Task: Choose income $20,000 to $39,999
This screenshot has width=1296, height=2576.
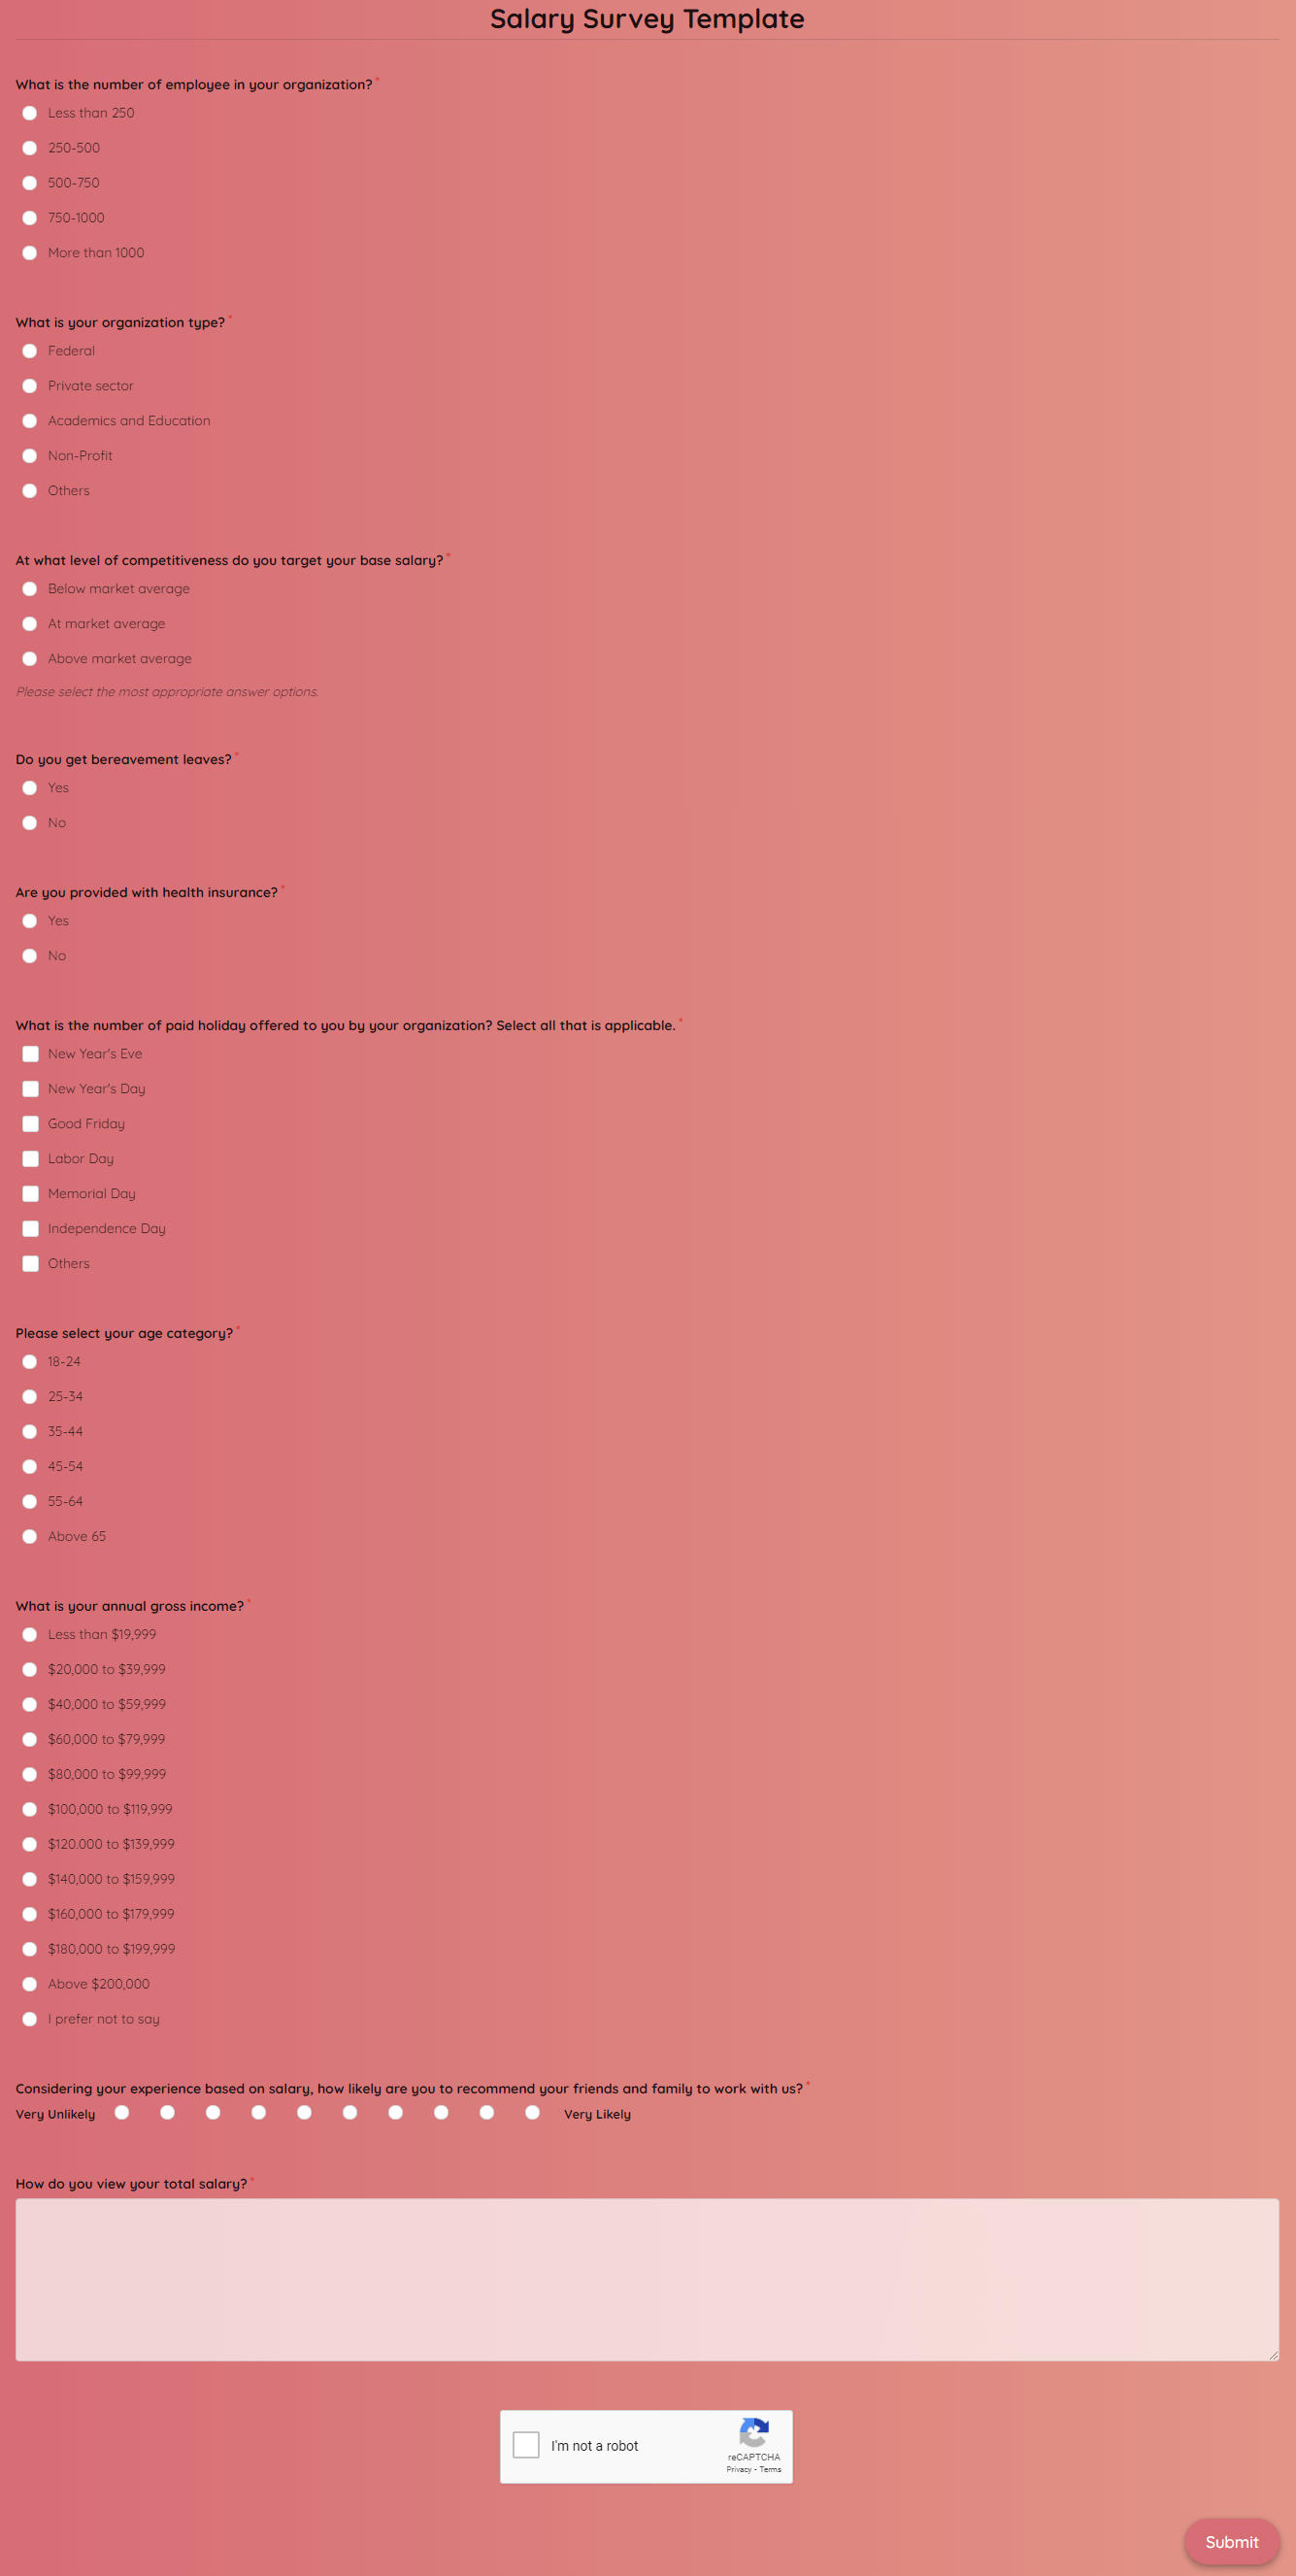Action: click(30, 1670)
